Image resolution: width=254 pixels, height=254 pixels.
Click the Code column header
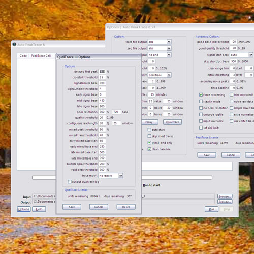tap(23, 56)
